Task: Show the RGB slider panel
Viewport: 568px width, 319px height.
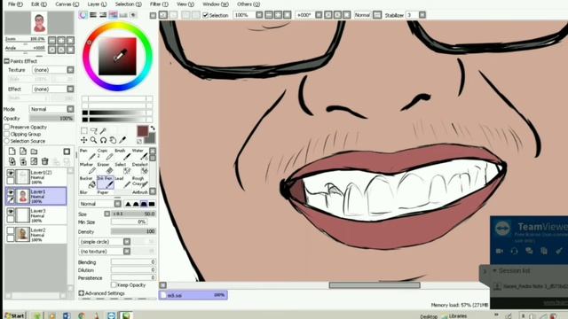Action: (x=93, y=15)
